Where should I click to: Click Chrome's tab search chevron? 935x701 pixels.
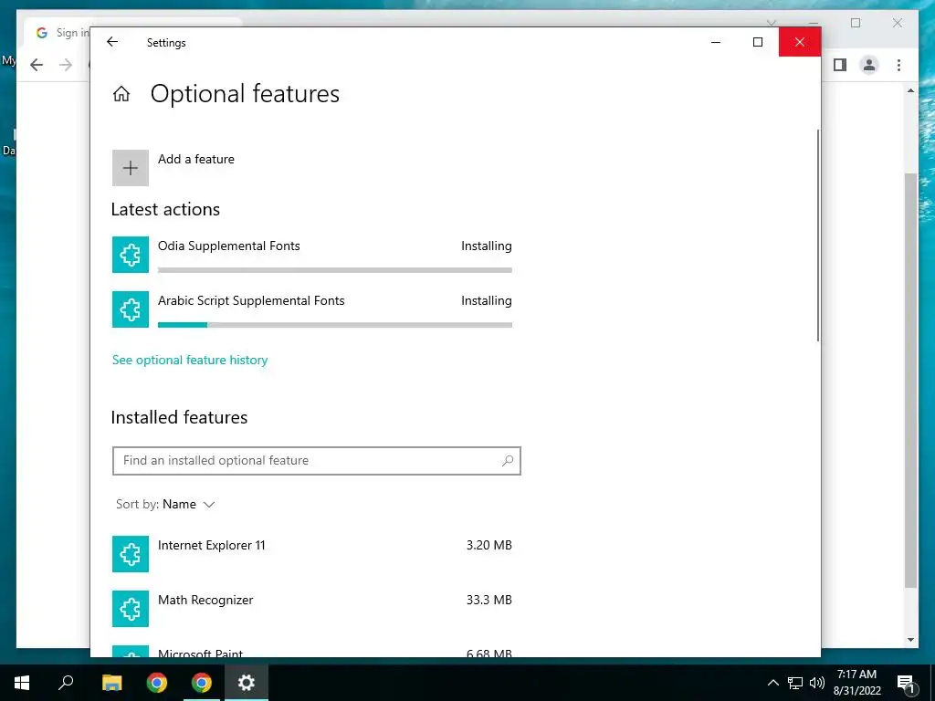[x=772, y=23]
